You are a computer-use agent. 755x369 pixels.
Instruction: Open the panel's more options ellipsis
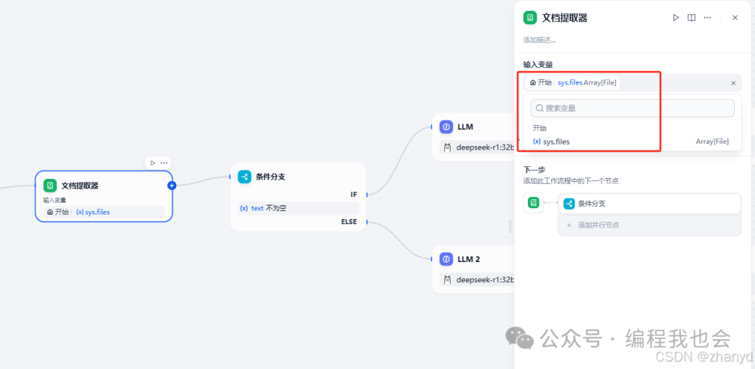tap(708, 17)
